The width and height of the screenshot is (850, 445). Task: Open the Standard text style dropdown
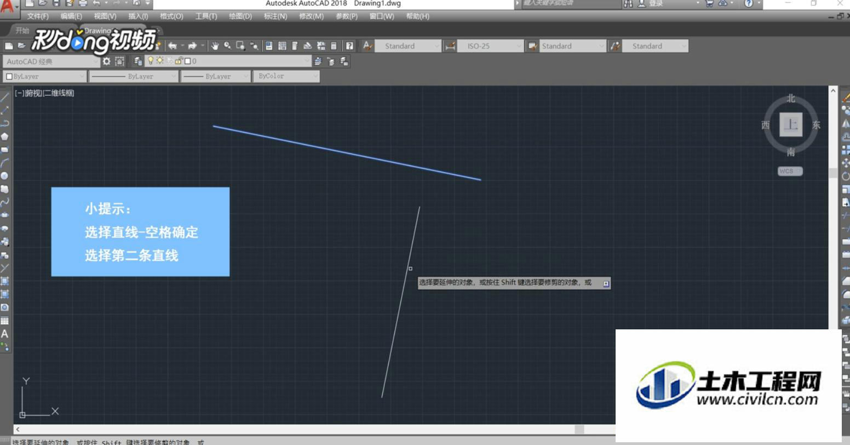[408, 46]
